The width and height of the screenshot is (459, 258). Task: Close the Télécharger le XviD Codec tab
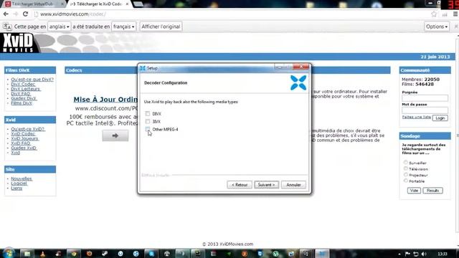[x=127, y=4]
